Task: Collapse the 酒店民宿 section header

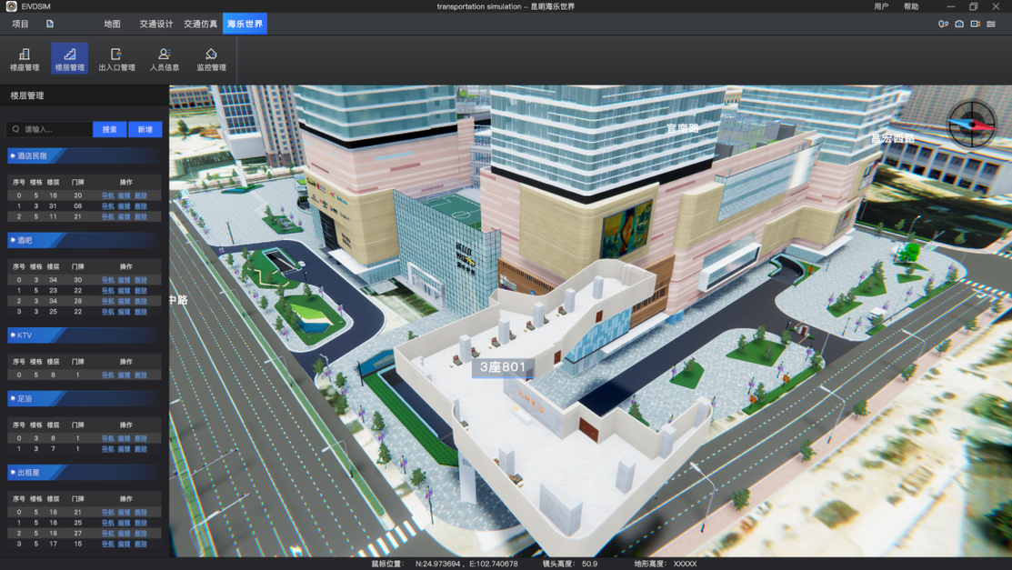Action: click(x=84, y=155)
